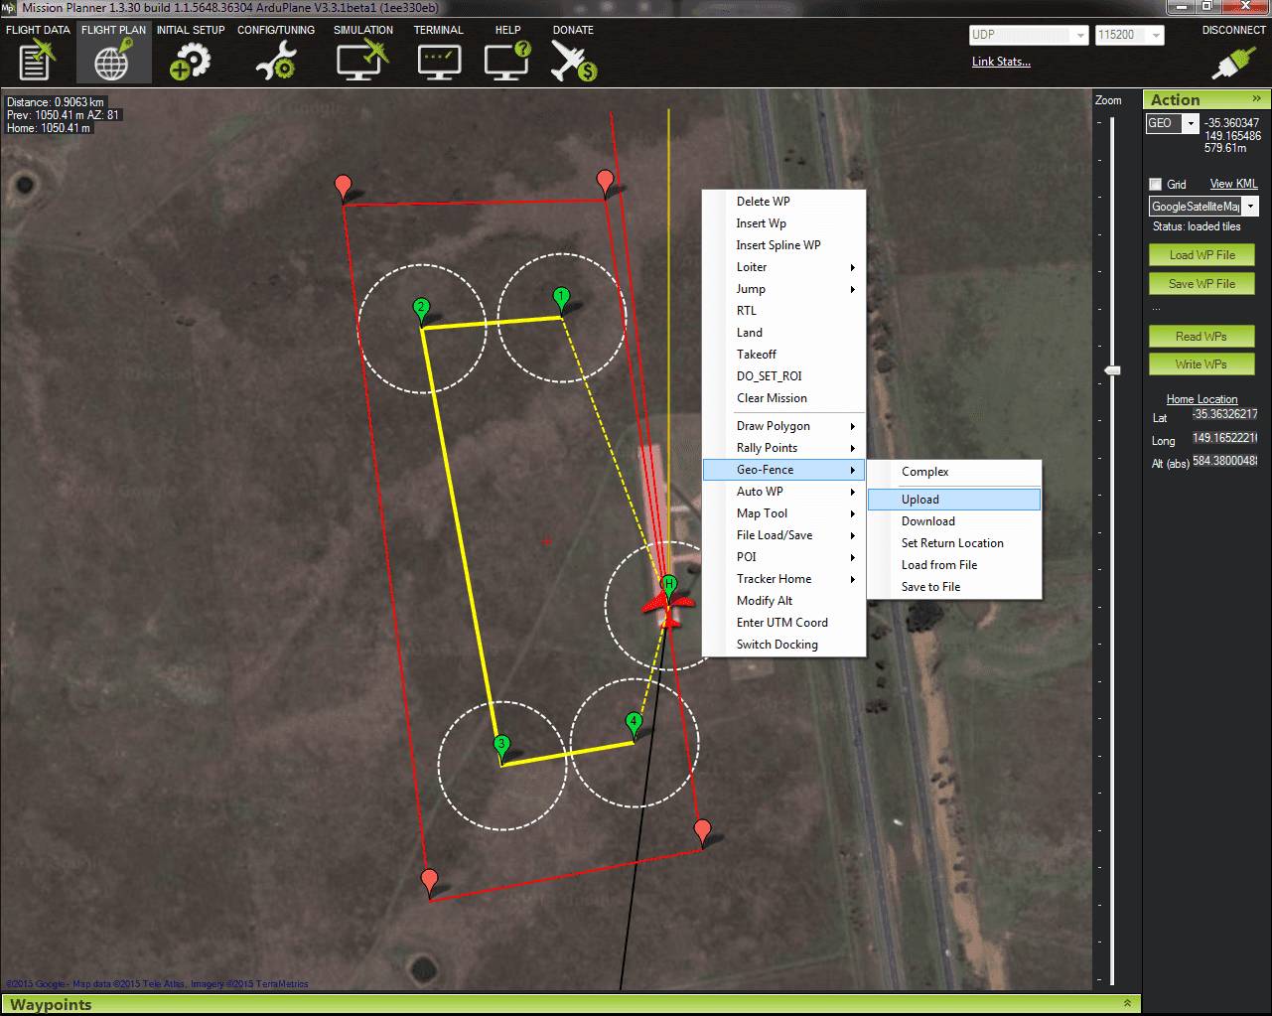Image resolution: width=1272 pixels, height=1016 pixels.
Task: Open Config/Tuning wrench icon
Action: coord(275,62)
